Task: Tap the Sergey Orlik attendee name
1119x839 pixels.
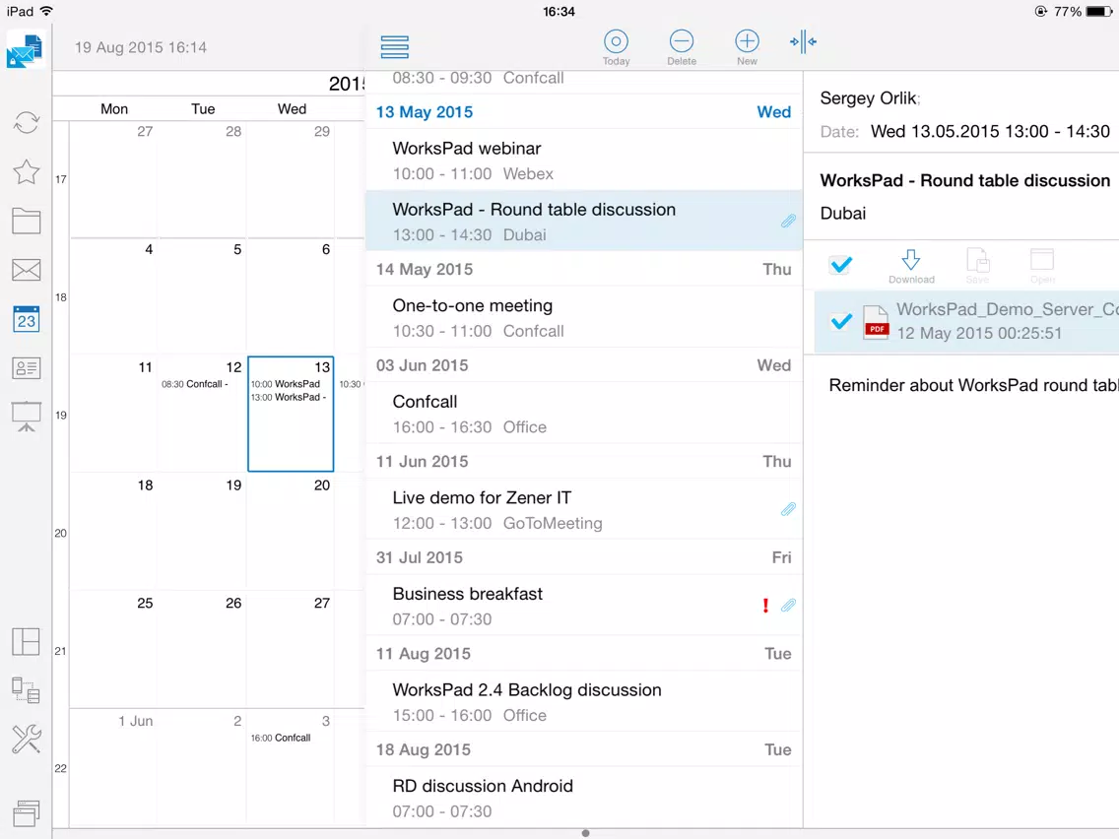Action: point(870,97)
